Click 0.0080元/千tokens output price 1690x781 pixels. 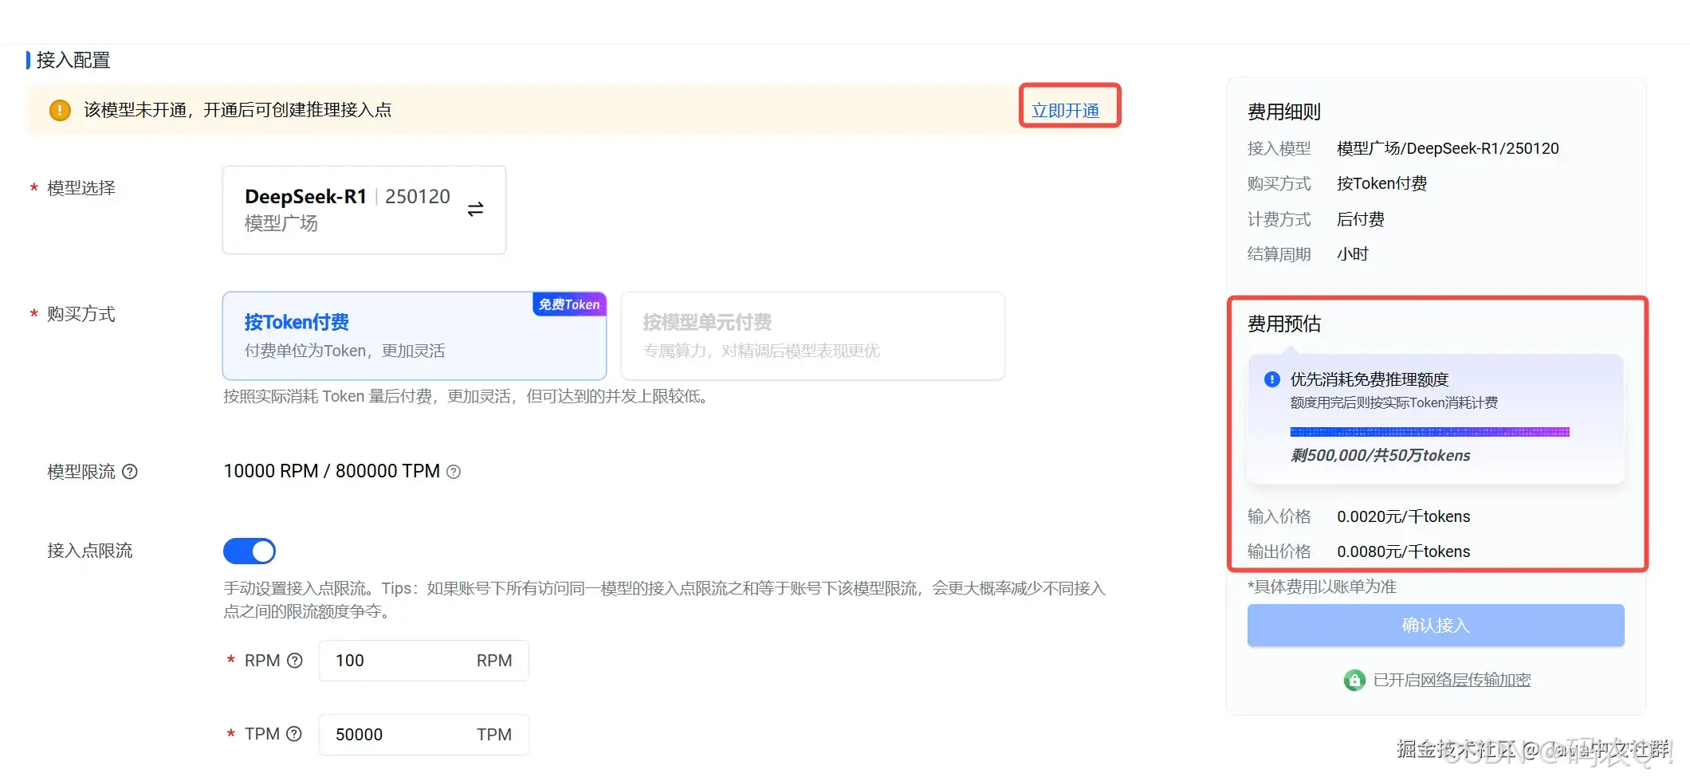[x=1404, y=551]
